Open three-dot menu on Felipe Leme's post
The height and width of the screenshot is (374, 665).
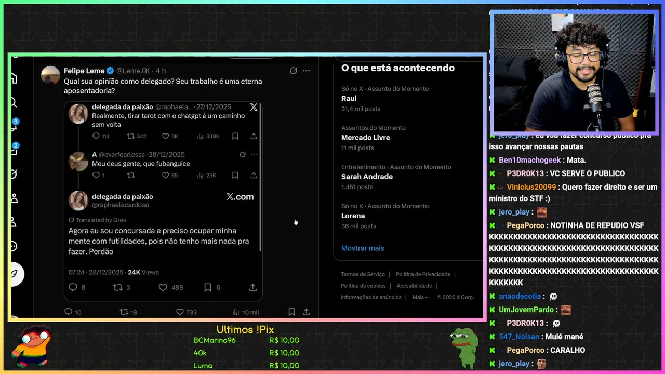(306, 71)
